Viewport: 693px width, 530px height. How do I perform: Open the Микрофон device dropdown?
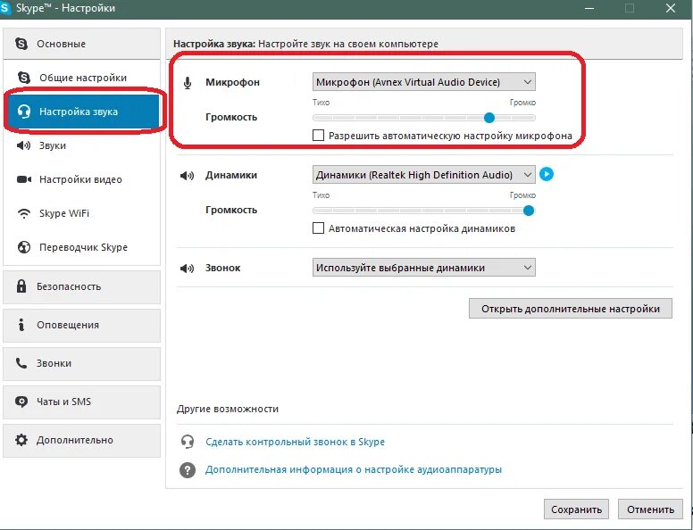click(x=424, y=82)
